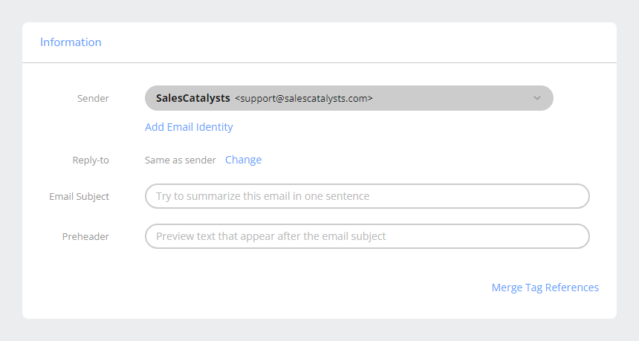Click the support@salescatalysts.com sender address
639x341 pixels.
pos(304,98)
